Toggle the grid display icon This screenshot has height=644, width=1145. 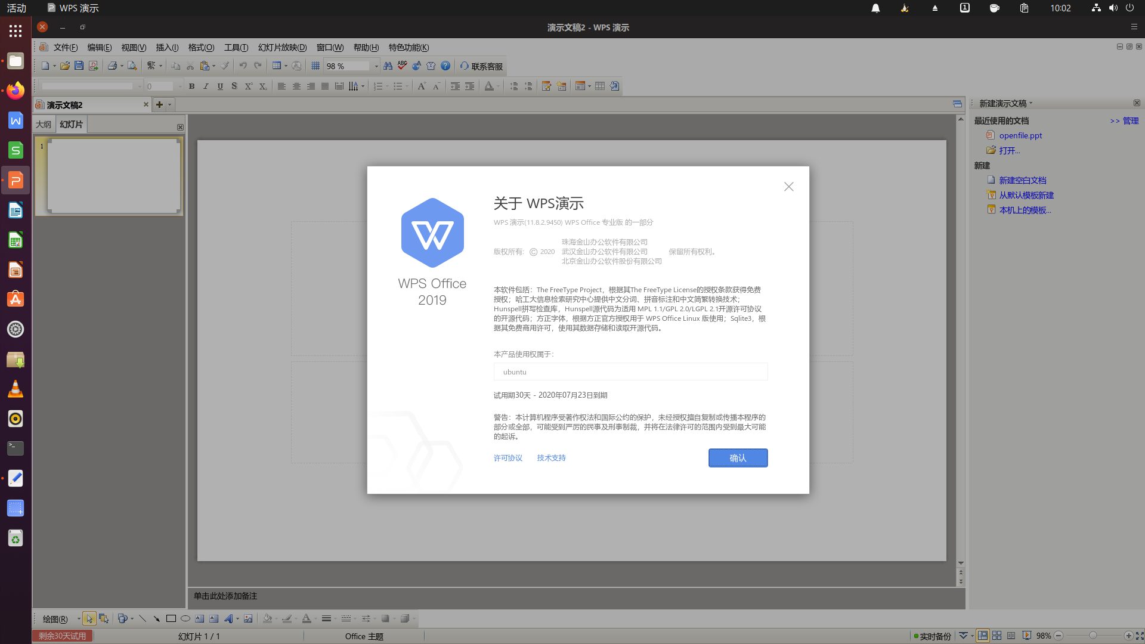tap(315, 66)
